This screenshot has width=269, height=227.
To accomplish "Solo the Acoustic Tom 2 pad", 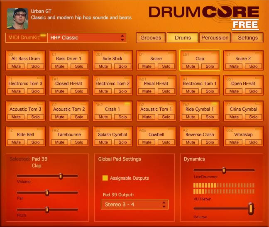I will (79, 117).
